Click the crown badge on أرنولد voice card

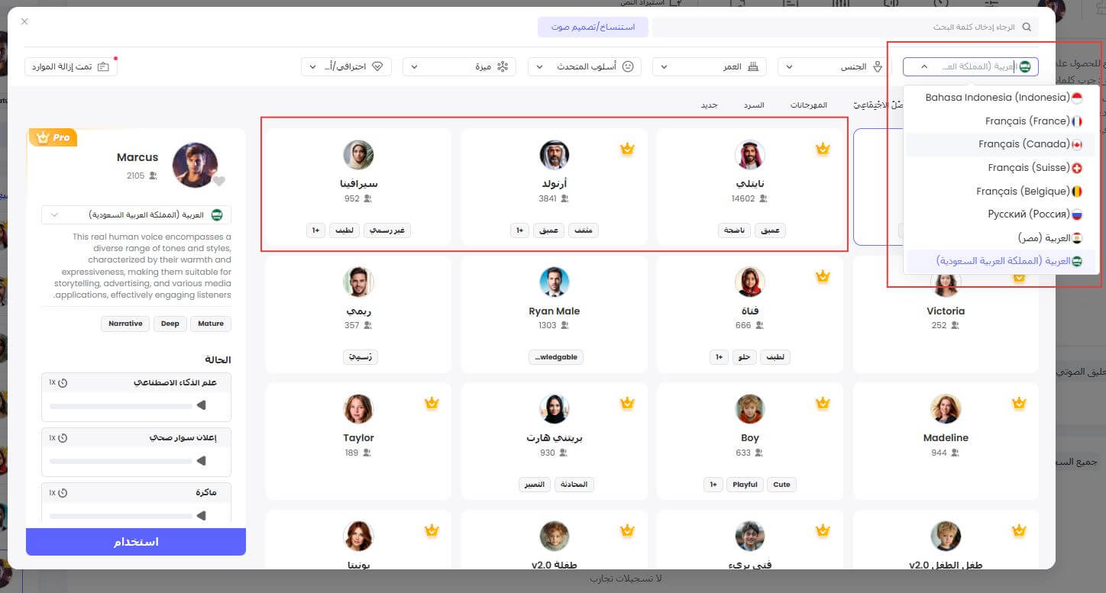(x=627, y=149)
